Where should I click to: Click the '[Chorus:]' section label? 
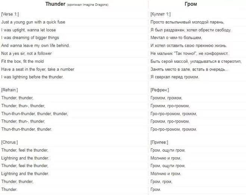[x=10, y=142]
